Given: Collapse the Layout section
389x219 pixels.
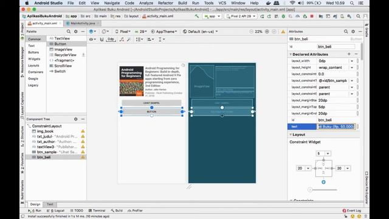Looking at the screenshot, I should (291, 134).
